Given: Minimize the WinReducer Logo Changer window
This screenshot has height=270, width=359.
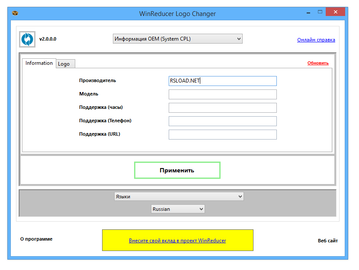Looking at the screenshot, I should (x=308, y=12).
